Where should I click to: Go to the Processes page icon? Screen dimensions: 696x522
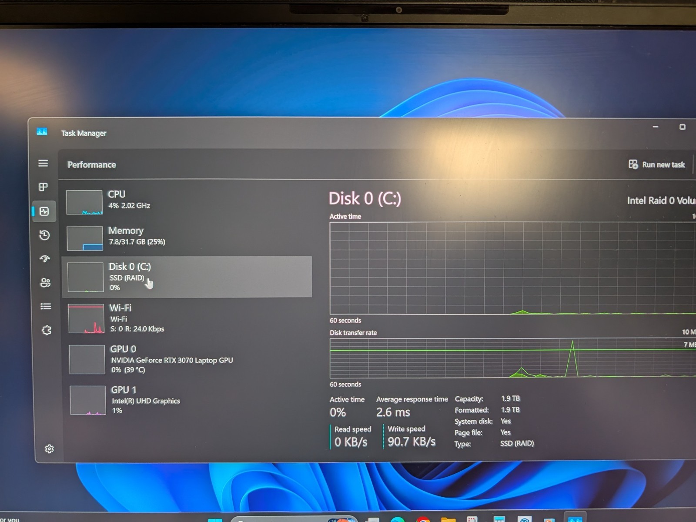point(43,187)
